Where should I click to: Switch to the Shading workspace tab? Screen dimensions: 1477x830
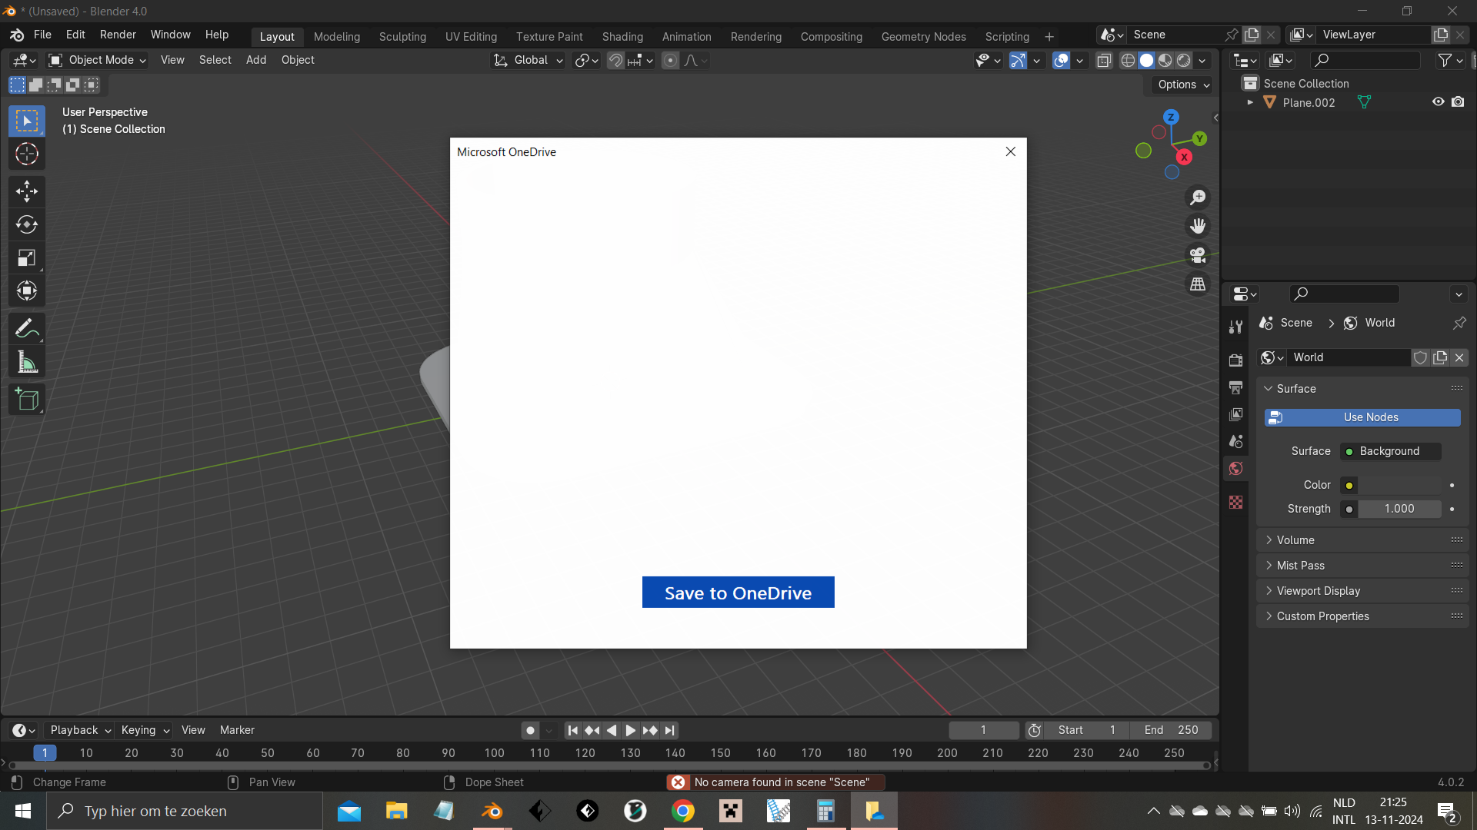pos(622,37)
